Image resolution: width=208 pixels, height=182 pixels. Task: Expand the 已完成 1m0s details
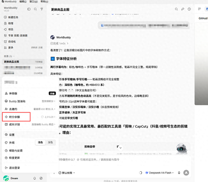tap(59, 44)
